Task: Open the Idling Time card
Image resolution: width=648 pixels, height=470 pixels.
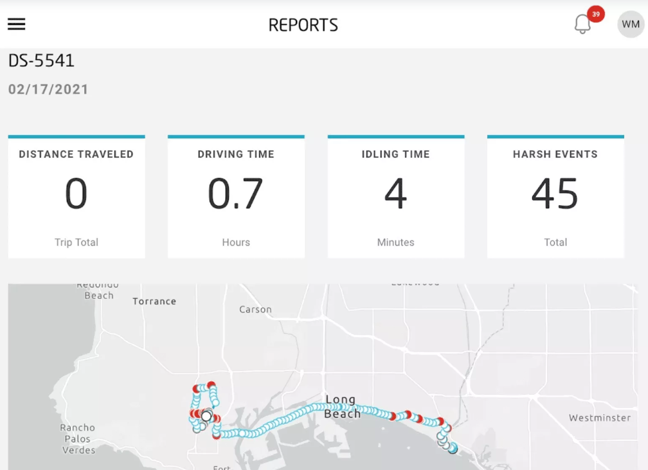Action: click(x=396, y=197)
